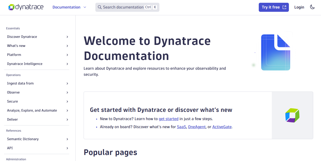The width and height of the screenshot is (321, 161).
Task: Click the Dynatrace cube logo in the card
Action: pyautogui.click(x=292, y=115)
